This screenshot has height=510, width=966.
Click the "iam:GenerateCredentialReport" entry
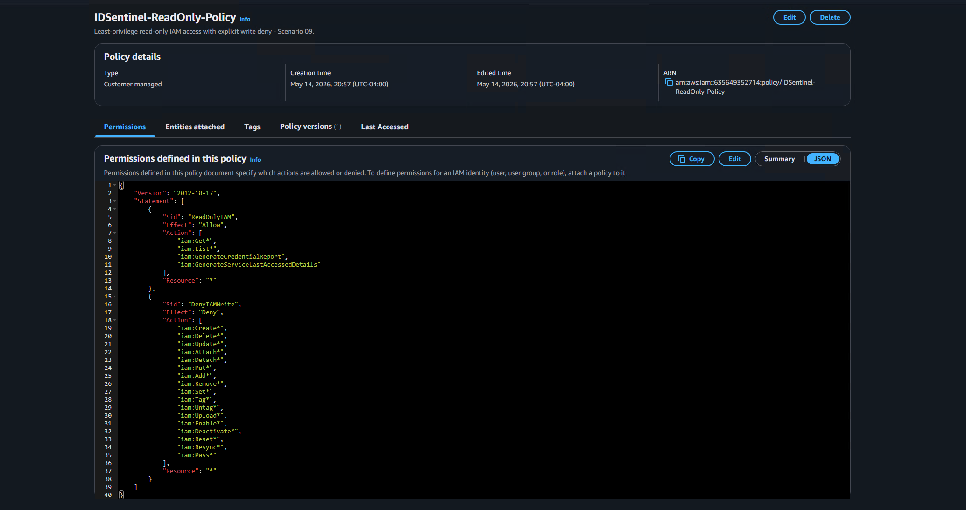click(x=233, y=257)
